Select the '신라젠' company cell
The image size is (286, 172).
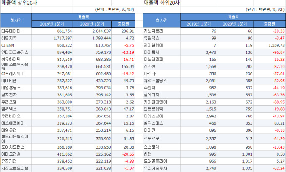click(162, 67)
